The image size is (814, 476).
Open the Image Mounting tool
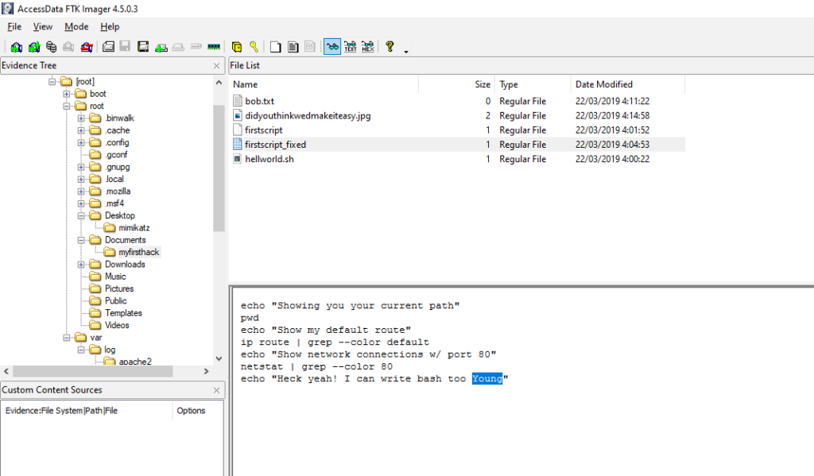coord(49,46)
